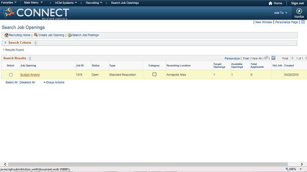Open Search Results help question icon
The image size is (307, 172).
pyautogui.click(x=30, y=58)
